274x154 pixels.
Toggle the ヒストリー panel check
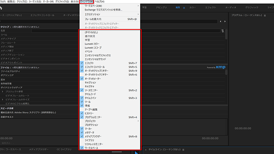click(x=82, y=113)
